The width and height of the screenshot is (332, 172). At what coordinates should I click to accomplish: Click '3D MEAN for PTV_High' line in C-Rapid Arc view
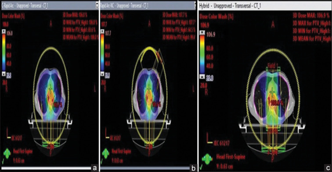[x=80, y=37]
